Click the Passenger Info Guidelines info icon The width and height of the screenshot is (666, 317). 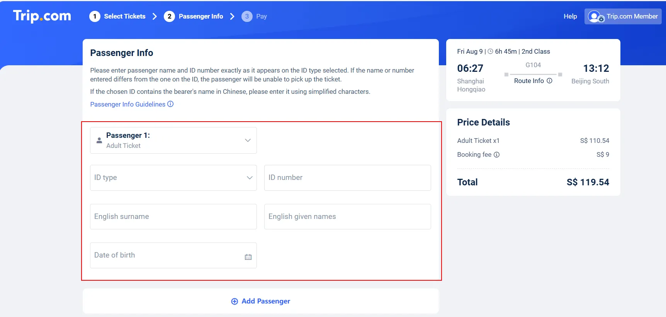(x=171, y=104)
